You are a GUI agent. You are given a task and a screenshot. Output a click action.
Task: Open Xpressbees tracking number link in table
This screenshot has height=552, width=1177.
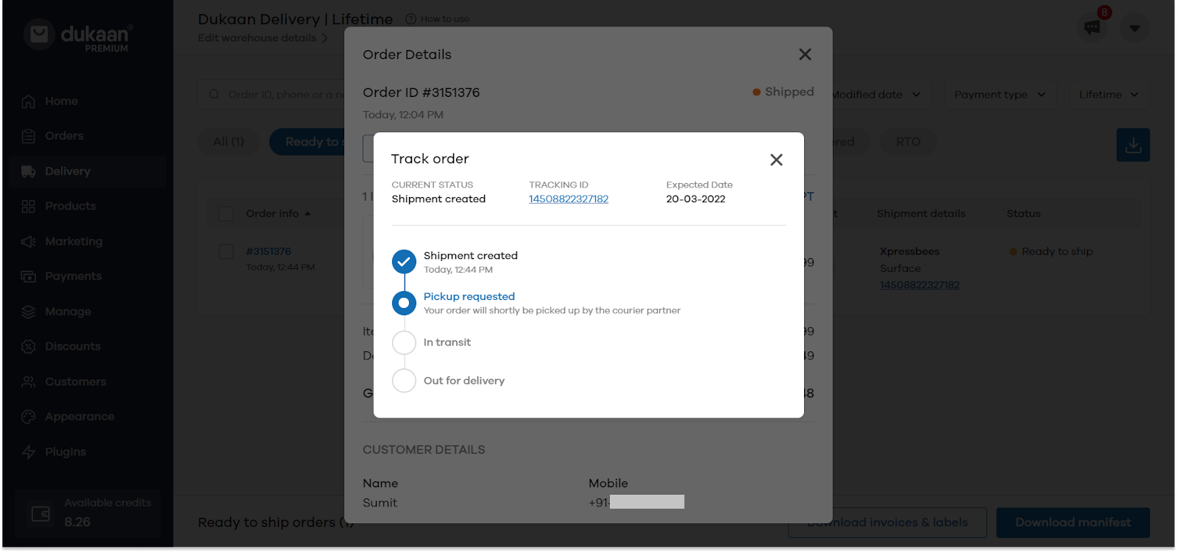point(920,285)
